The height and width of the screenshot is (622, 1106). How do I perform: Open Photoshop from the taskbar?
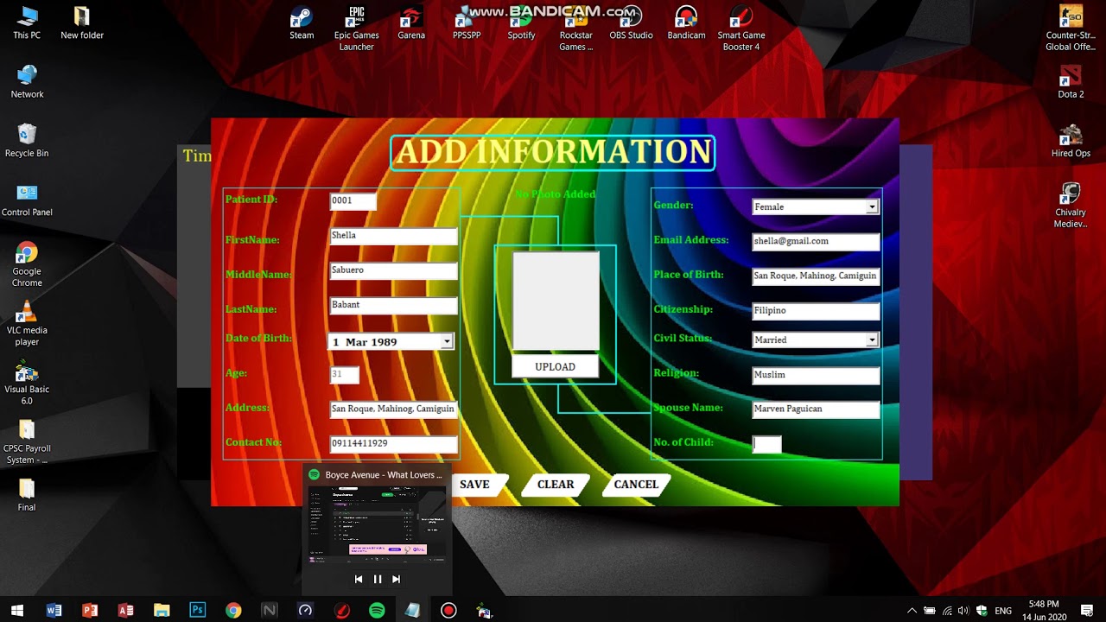197,610
